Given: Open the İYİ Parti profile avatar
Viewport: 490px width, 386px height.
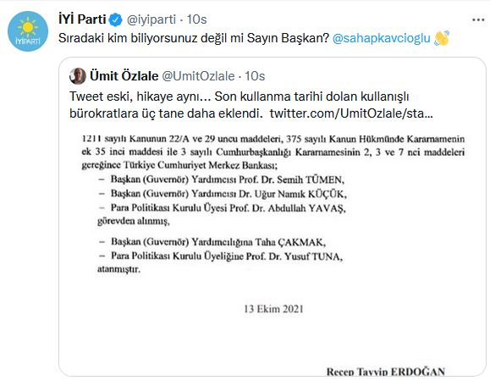Looking at the screenshot, I should click(28, 31).
